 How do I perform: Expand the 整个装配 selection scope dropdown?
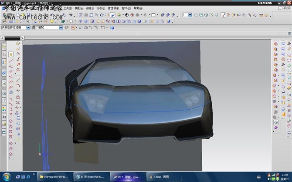tap(61, 27)
